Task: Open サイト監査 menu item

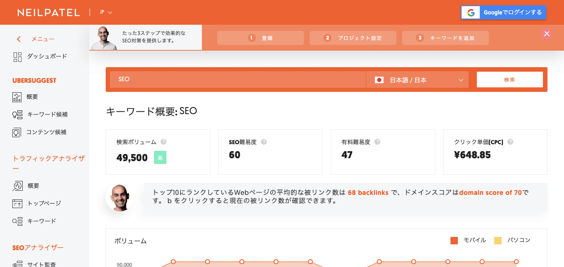Action: 34,264
